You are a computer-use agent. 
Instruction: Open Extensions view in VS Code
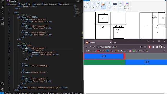3,24
